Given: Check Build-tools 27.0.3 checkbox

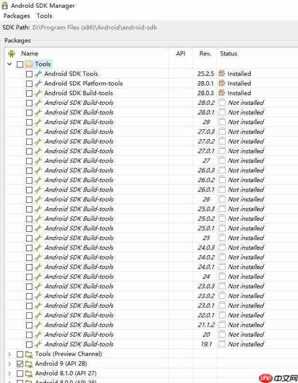Looking at the screenshot, I should (x=29, y=132).
